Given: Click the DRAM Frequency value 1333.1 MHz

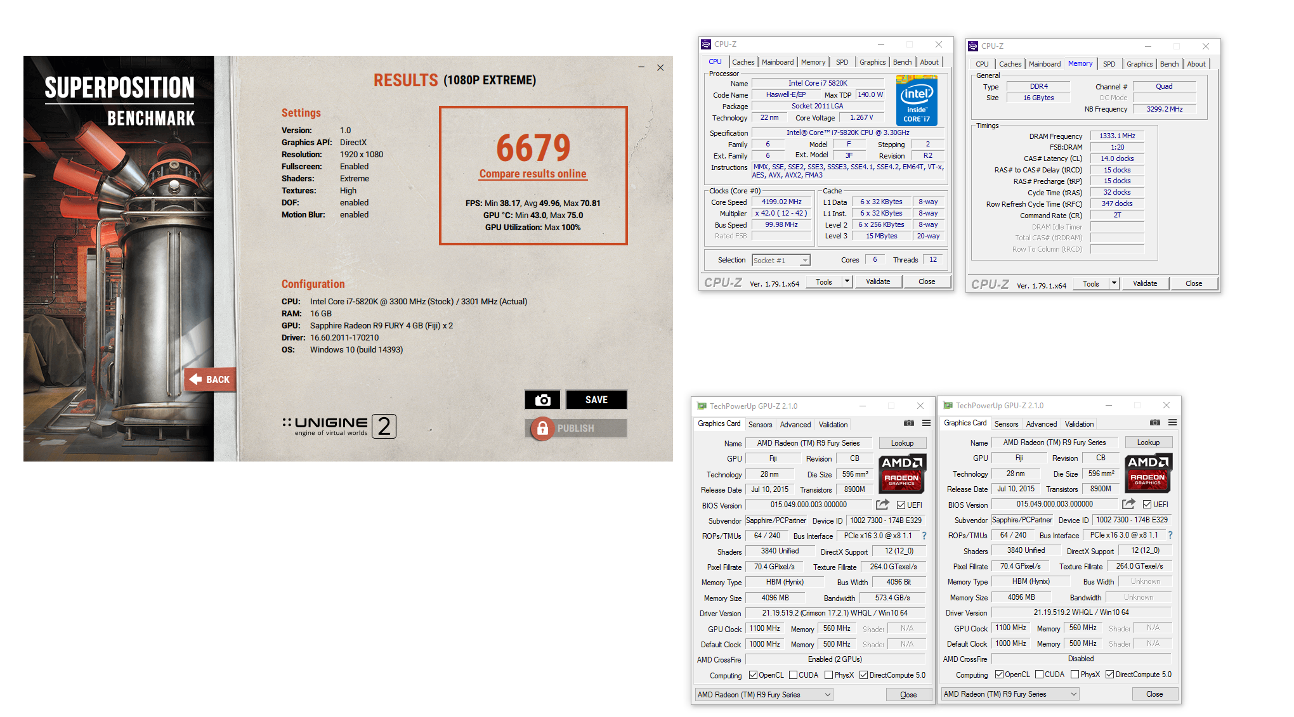Looking at the screenshot, I should click(x=1117, y=136).
